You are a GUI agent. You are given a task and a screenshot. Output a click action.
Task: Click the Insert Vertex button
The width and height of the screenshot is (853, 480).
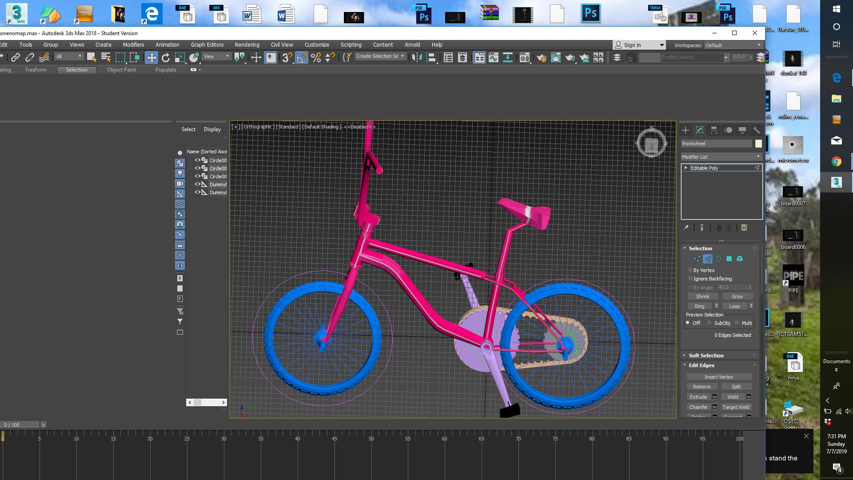[x=719, y=377]
